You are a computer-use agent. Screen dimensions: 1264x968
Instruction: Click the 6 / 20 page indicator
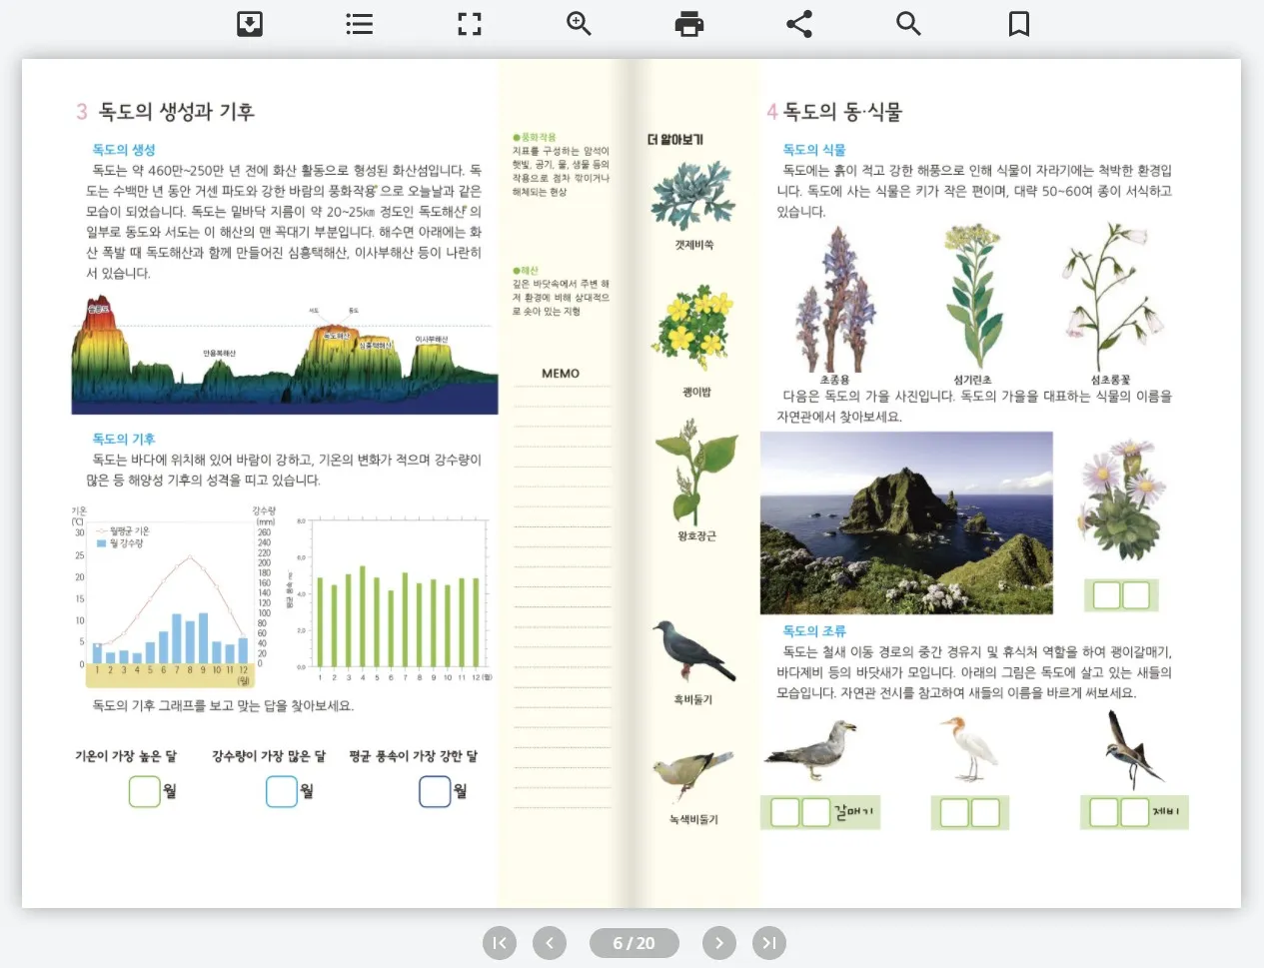pos(634,943)
